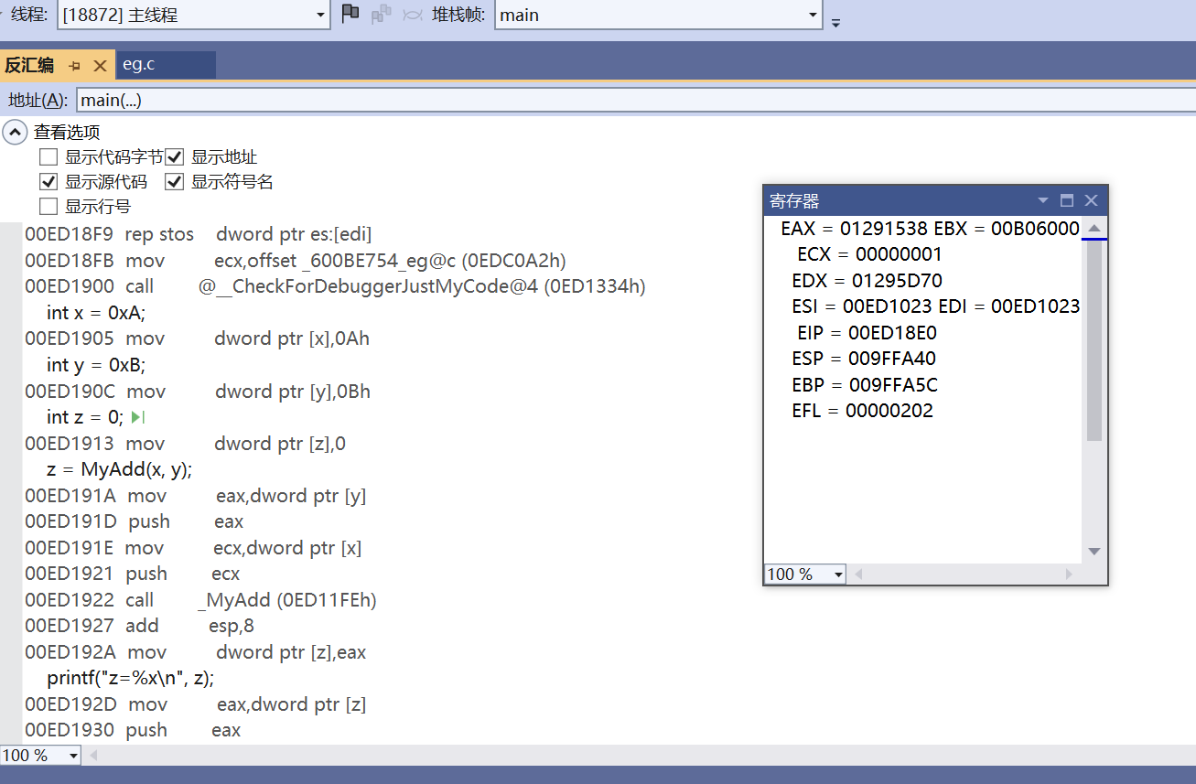The width and height of the screenshot is (1196, 784).
Task: Click the ESI = 00ED1023 register value
Action: [862, 306]
